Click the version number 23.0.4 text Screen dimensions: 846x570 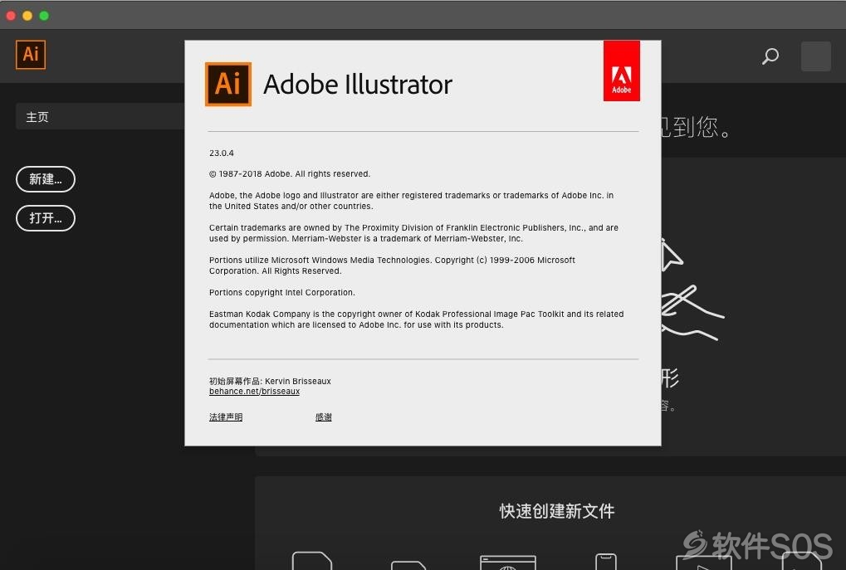click(x=221, y=153)
